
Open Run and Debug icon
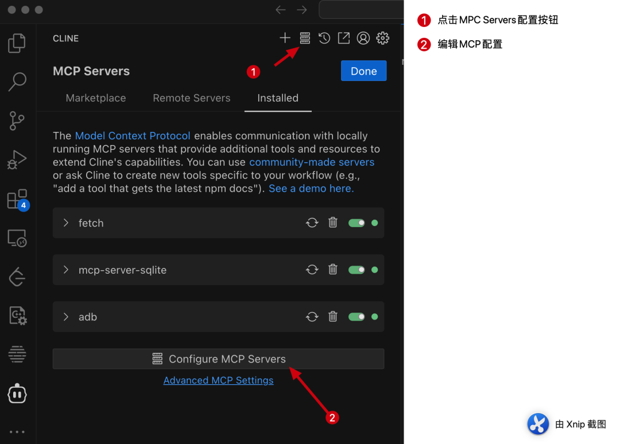pos(17,159)
